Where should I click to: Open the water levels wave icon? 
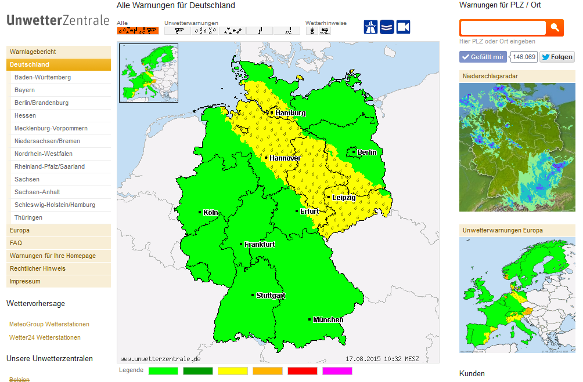(387, 27)
